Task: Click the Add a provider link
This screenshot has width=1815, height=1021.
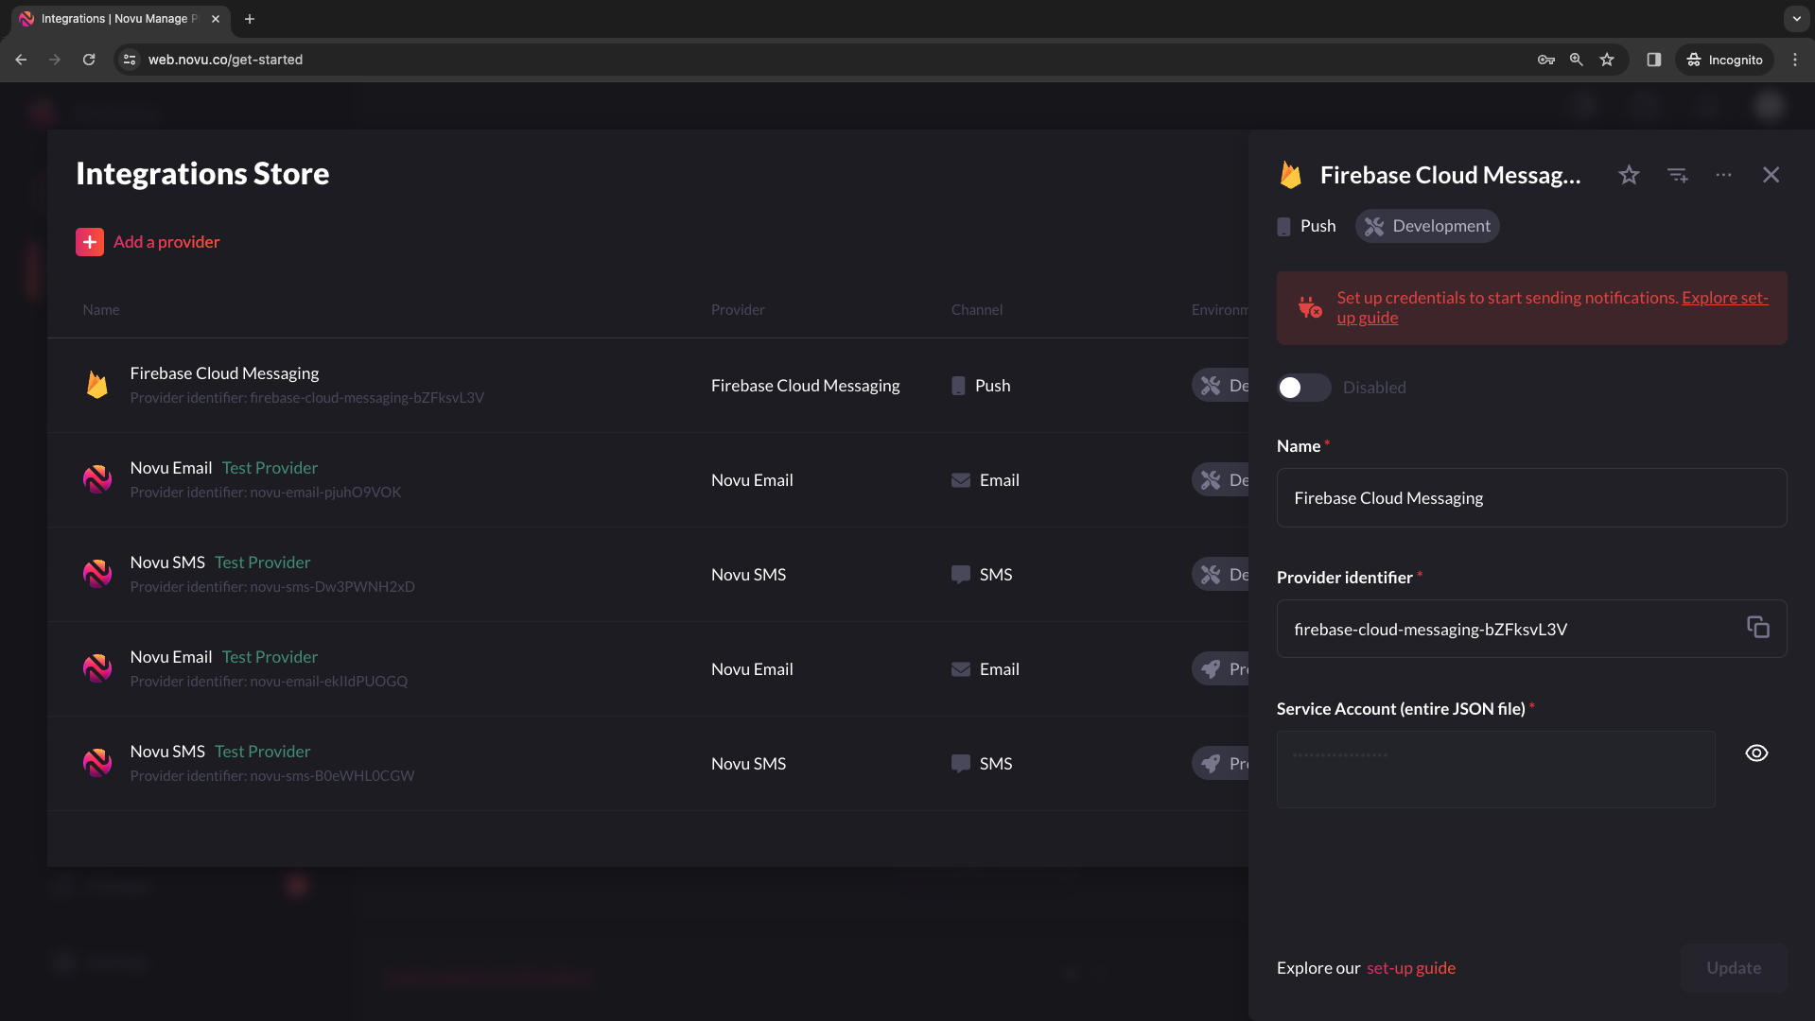Action: [166, 242]
